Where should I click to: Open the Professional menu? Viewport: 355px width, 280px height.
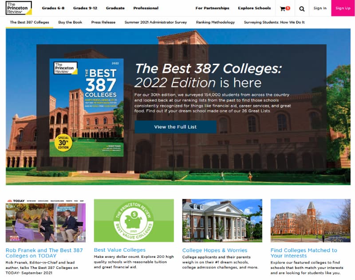pos(146,8)
